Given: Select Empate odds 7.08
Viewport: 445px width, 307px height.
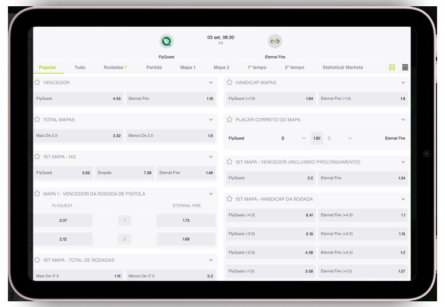Looking at the screenshot, I should point(124,173).
